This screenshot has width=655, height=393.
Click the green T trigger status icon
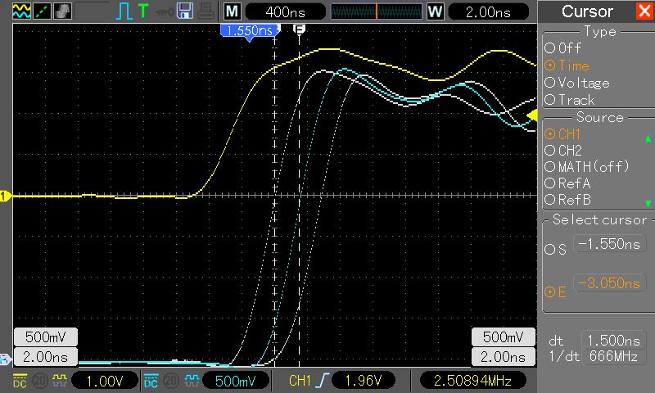click(x=143, y=11)
